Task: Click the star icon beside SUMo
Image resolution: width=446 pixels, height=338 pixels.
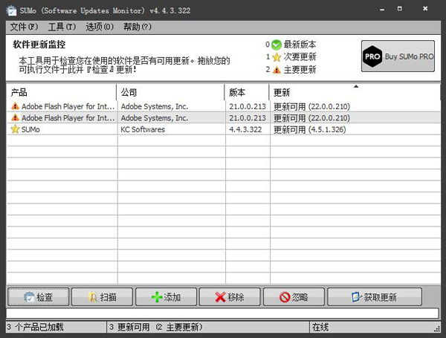Action: click(15, 129)
